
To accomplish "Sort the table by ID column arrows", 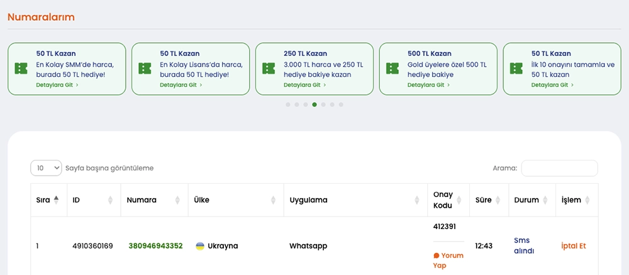I will point(111,200).
